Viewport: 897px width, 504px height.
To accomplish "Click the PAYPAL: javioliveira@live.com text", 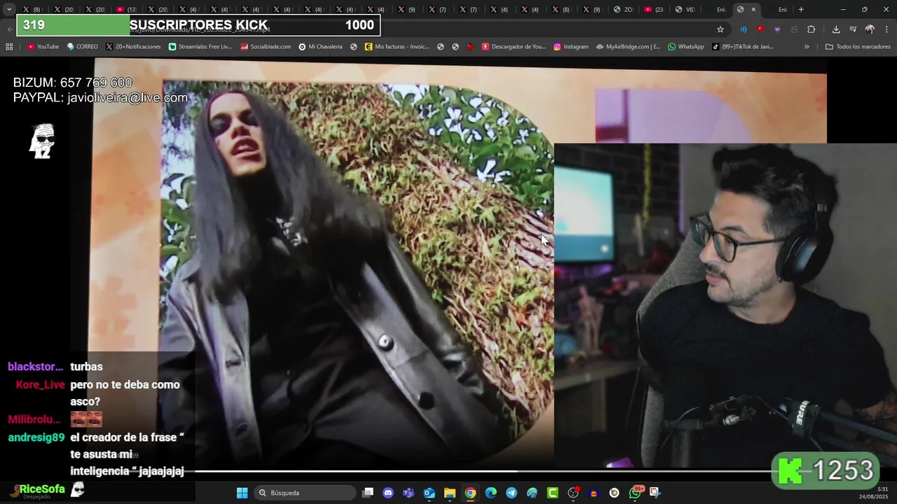I will (100, 98).
